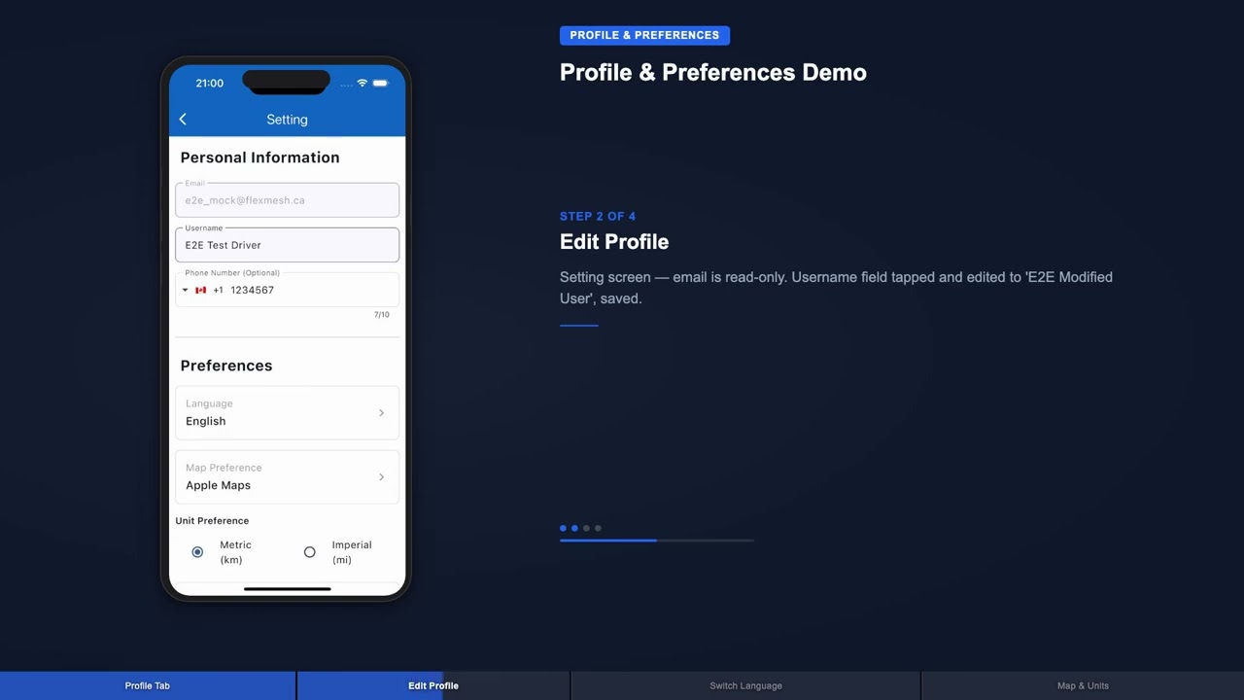1244x700 pixels.
Task: Click the 7/10 character counter
Action: click(x=381, y=314)
